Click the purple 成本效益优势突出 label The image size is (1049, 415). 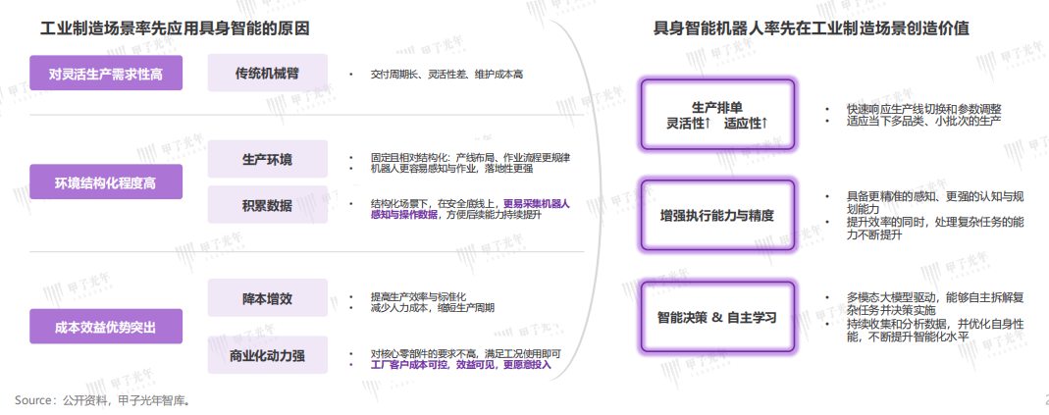(106, 326)
